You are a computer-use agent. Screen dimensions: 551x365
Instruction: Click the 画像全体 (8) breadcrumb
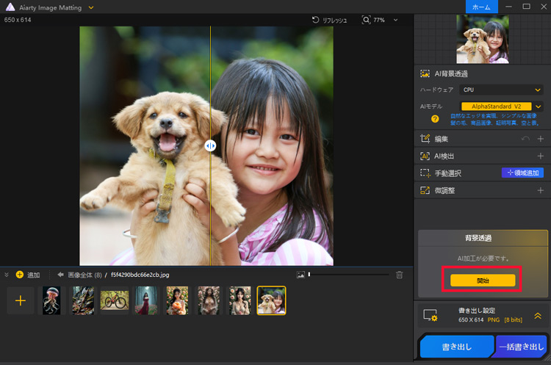pyautogui.click(x=84, y=275)
